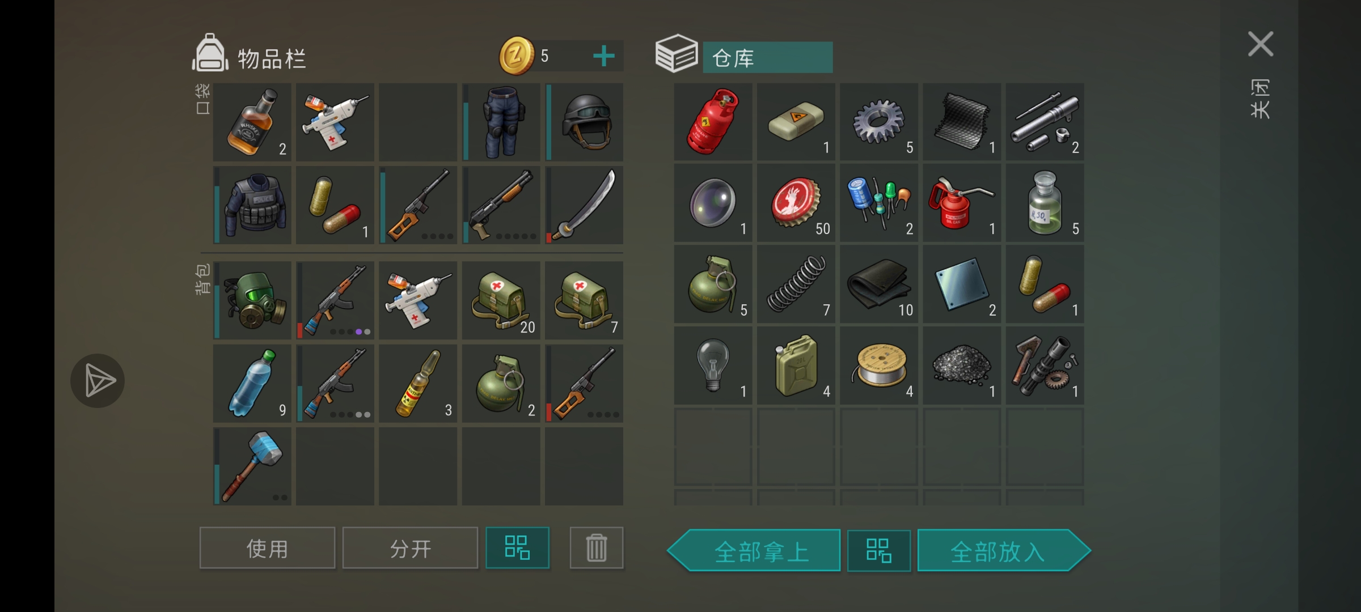Select the katana sword in pocket
The image size is (1361, 612).
(584, 205)
